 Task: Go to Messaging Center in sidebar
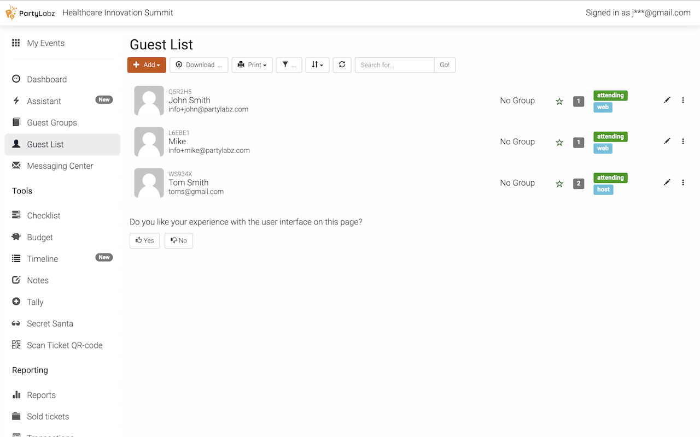(x=60, y=166)
